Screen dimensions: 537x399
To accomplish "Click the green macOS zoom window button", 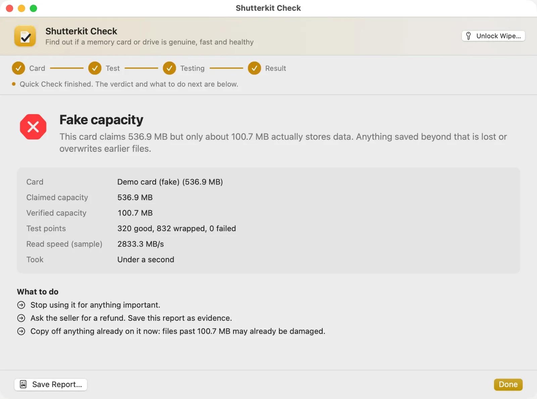I will (33, 8).
